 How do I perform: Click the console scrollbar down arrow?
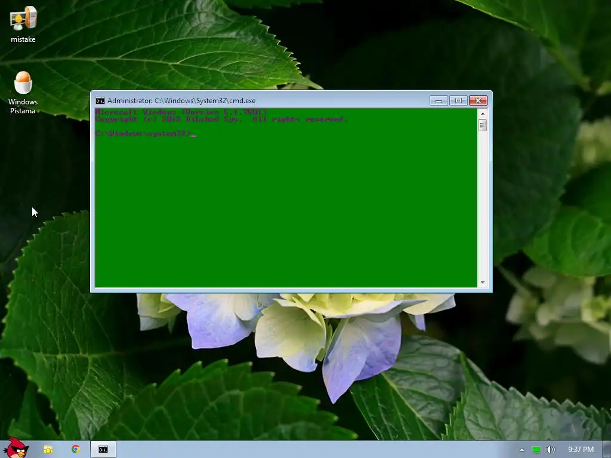482,283
